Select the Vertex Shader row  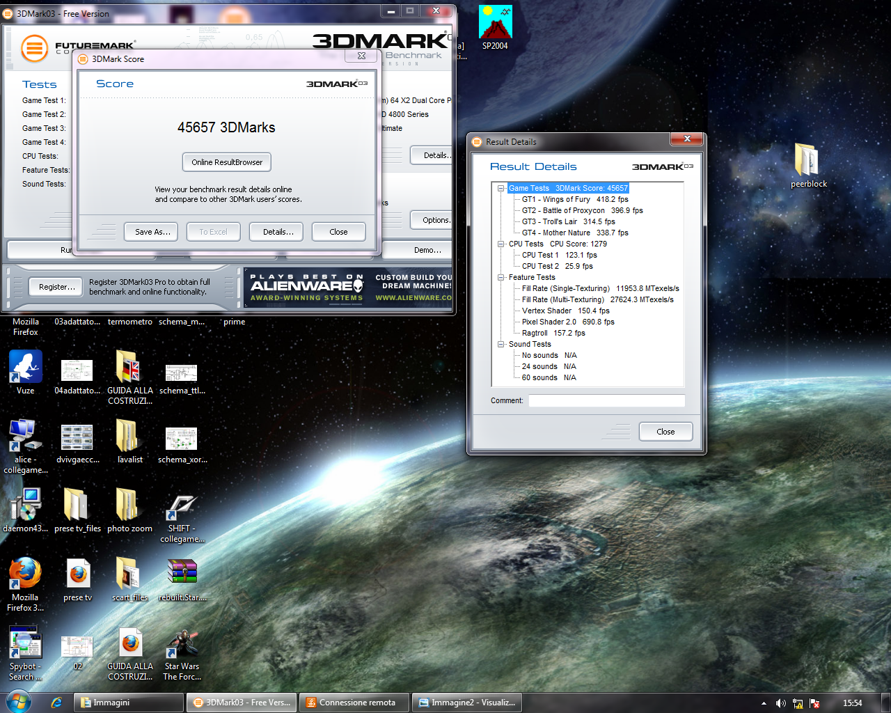pyautogui.click(x=566, y=311)
